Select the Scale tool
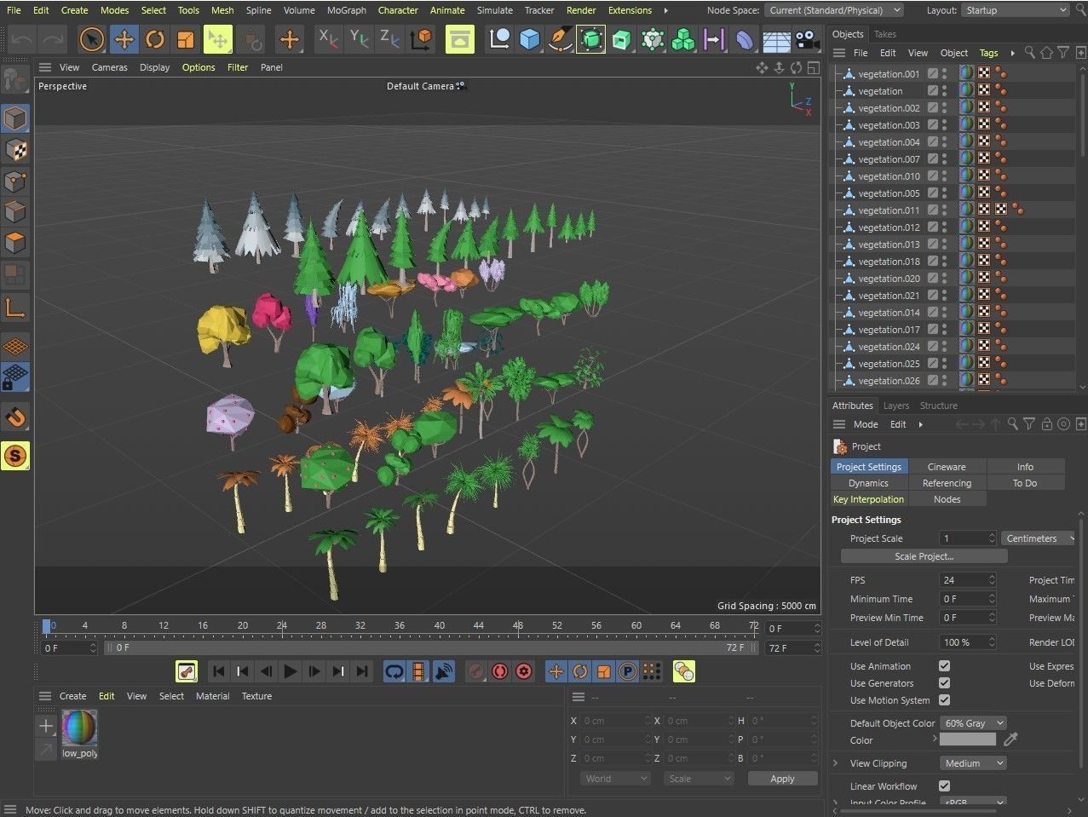Viewport: 1088px width, 817px height. (x=185, y=39)
